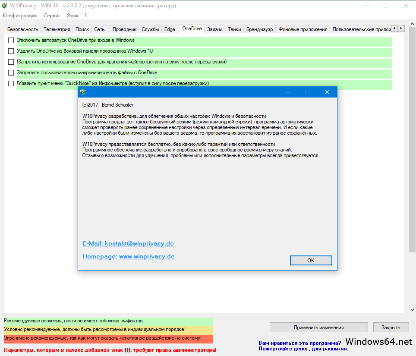
Task: Check 'Отключить автозапуск OneDrive при входе в Windows'
Action: [x=11, y=40]
